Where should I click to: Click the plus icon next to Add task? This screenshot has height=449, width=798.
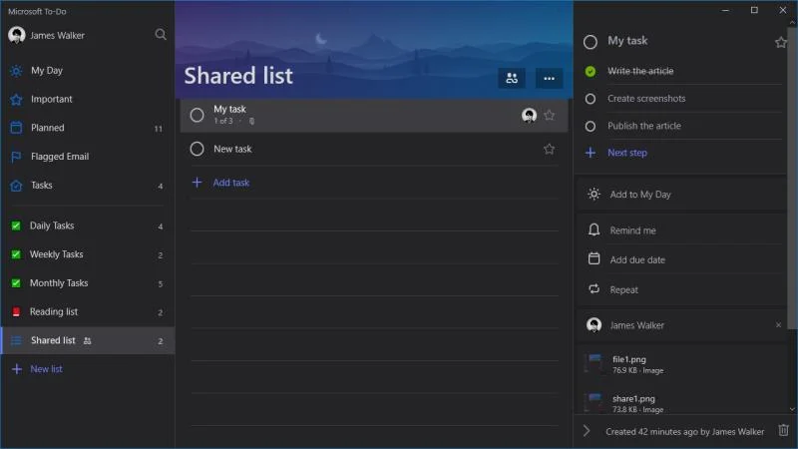tap(197, 183)
